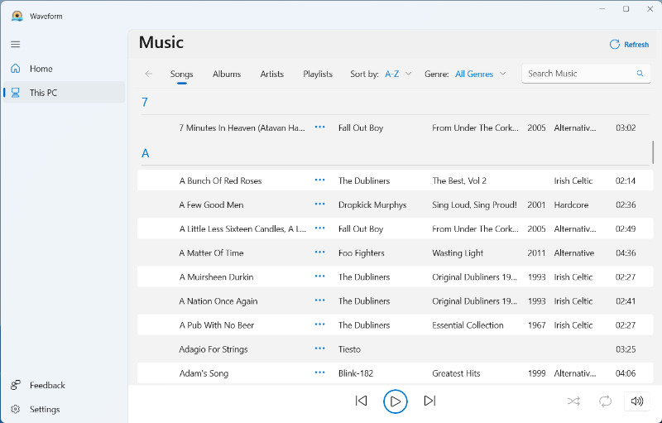Screen dimensions: 662x423
Task: Switch to the Artists tab
Action: tap(272, 75)
